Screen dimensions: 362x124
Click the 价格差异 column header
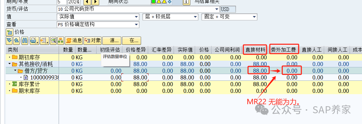coord(136,50)
